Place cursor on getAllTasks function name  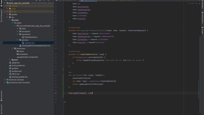coord(79,93)
